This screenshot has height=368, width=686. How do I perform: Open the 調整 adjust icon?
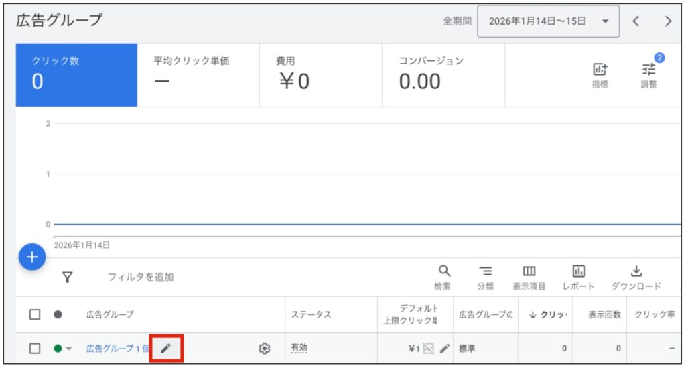point(648,70)
